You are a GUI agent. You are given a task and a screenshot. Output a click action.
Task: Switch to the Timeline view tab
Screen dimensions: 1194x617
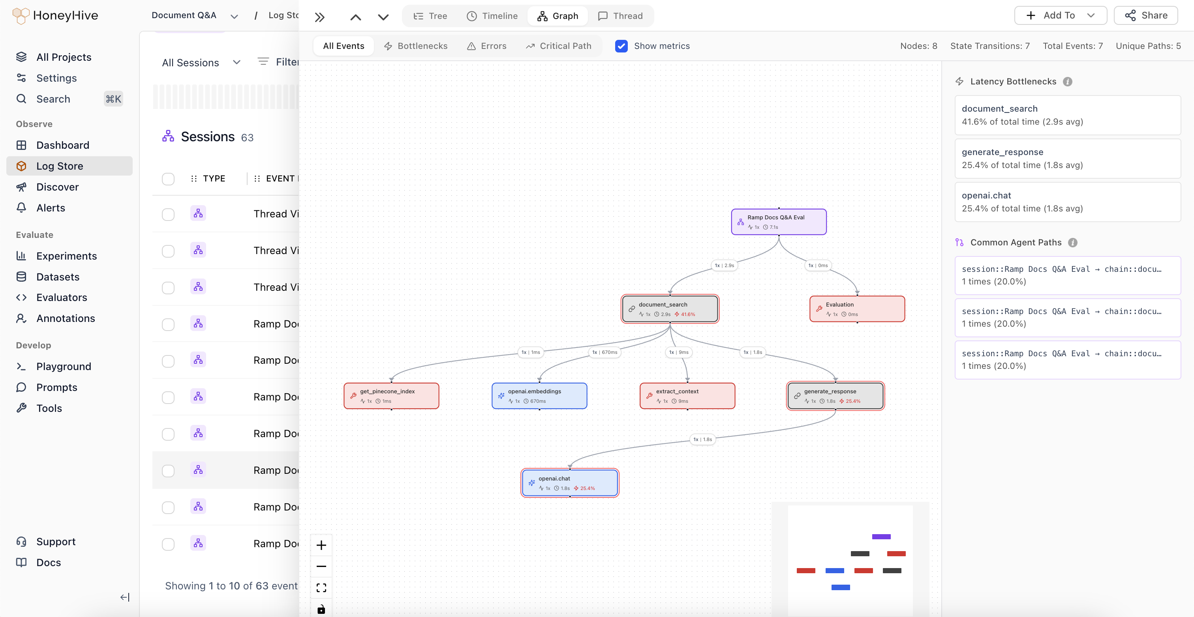coord(492,16)
